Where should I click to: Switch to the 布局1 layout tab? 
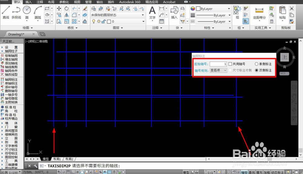(57, 159)
